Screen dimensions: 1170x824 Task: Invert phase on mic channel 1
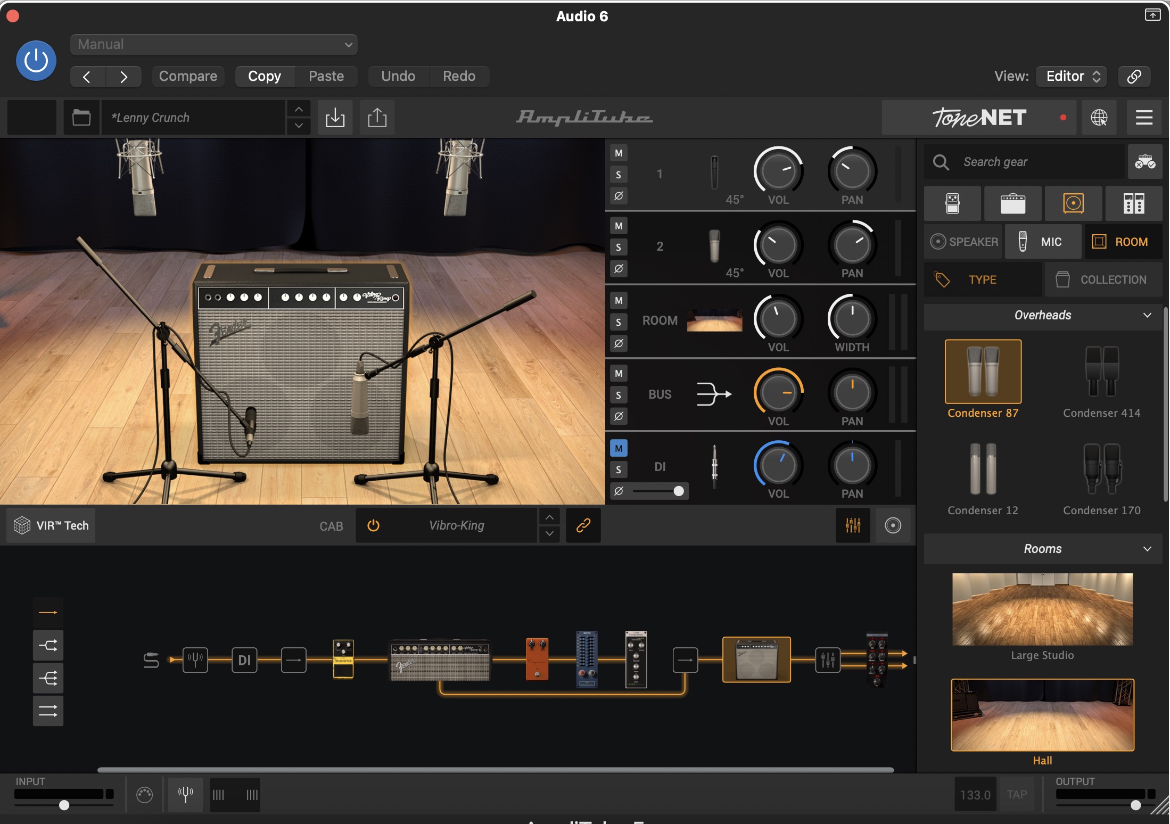[x=619, y=196]
